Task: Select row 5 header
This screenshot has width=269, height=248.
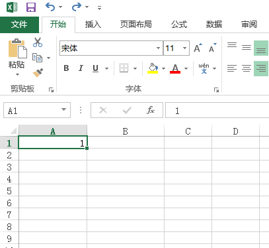Action: [9, 190]
